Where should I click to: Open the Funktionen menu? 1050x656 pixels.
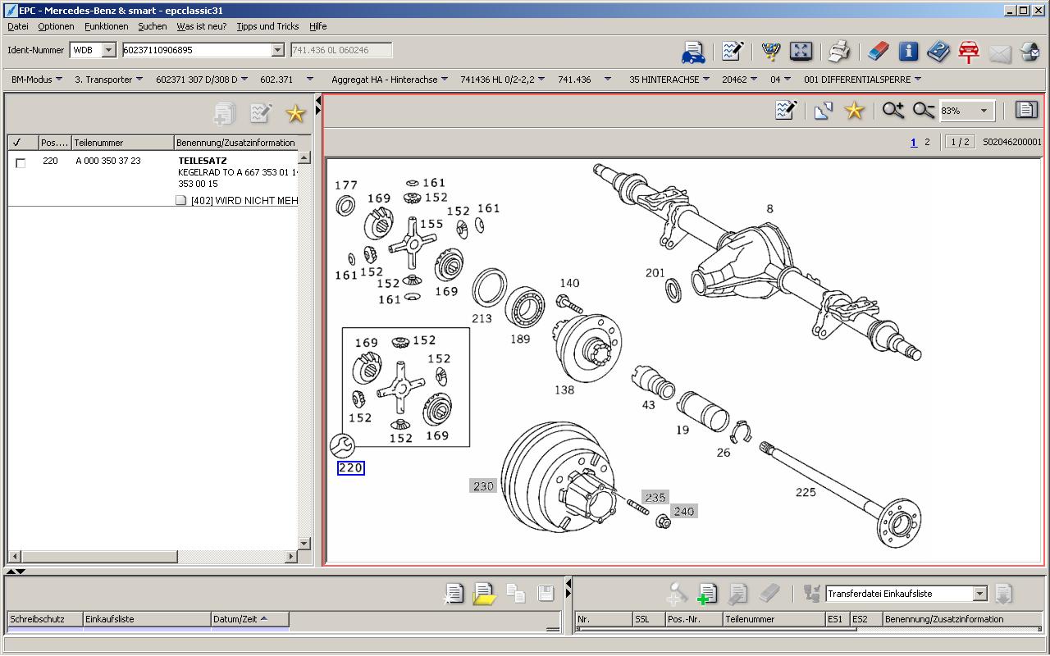(107, 26)
